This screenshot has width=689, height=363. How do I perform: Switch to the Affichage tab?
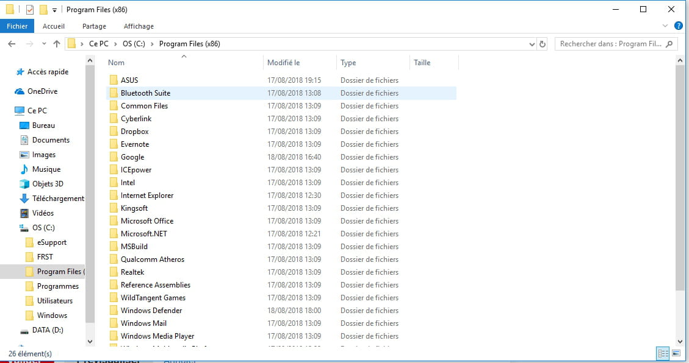139,26
